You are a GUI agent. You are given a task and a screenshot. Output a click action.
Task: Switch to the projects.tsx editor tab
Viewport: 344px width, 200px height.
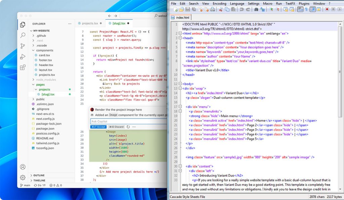(90, 23)
